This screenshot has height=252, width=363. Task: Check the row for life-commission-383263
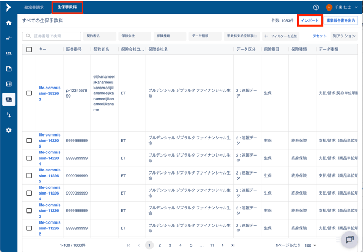(x=29, y=93)
